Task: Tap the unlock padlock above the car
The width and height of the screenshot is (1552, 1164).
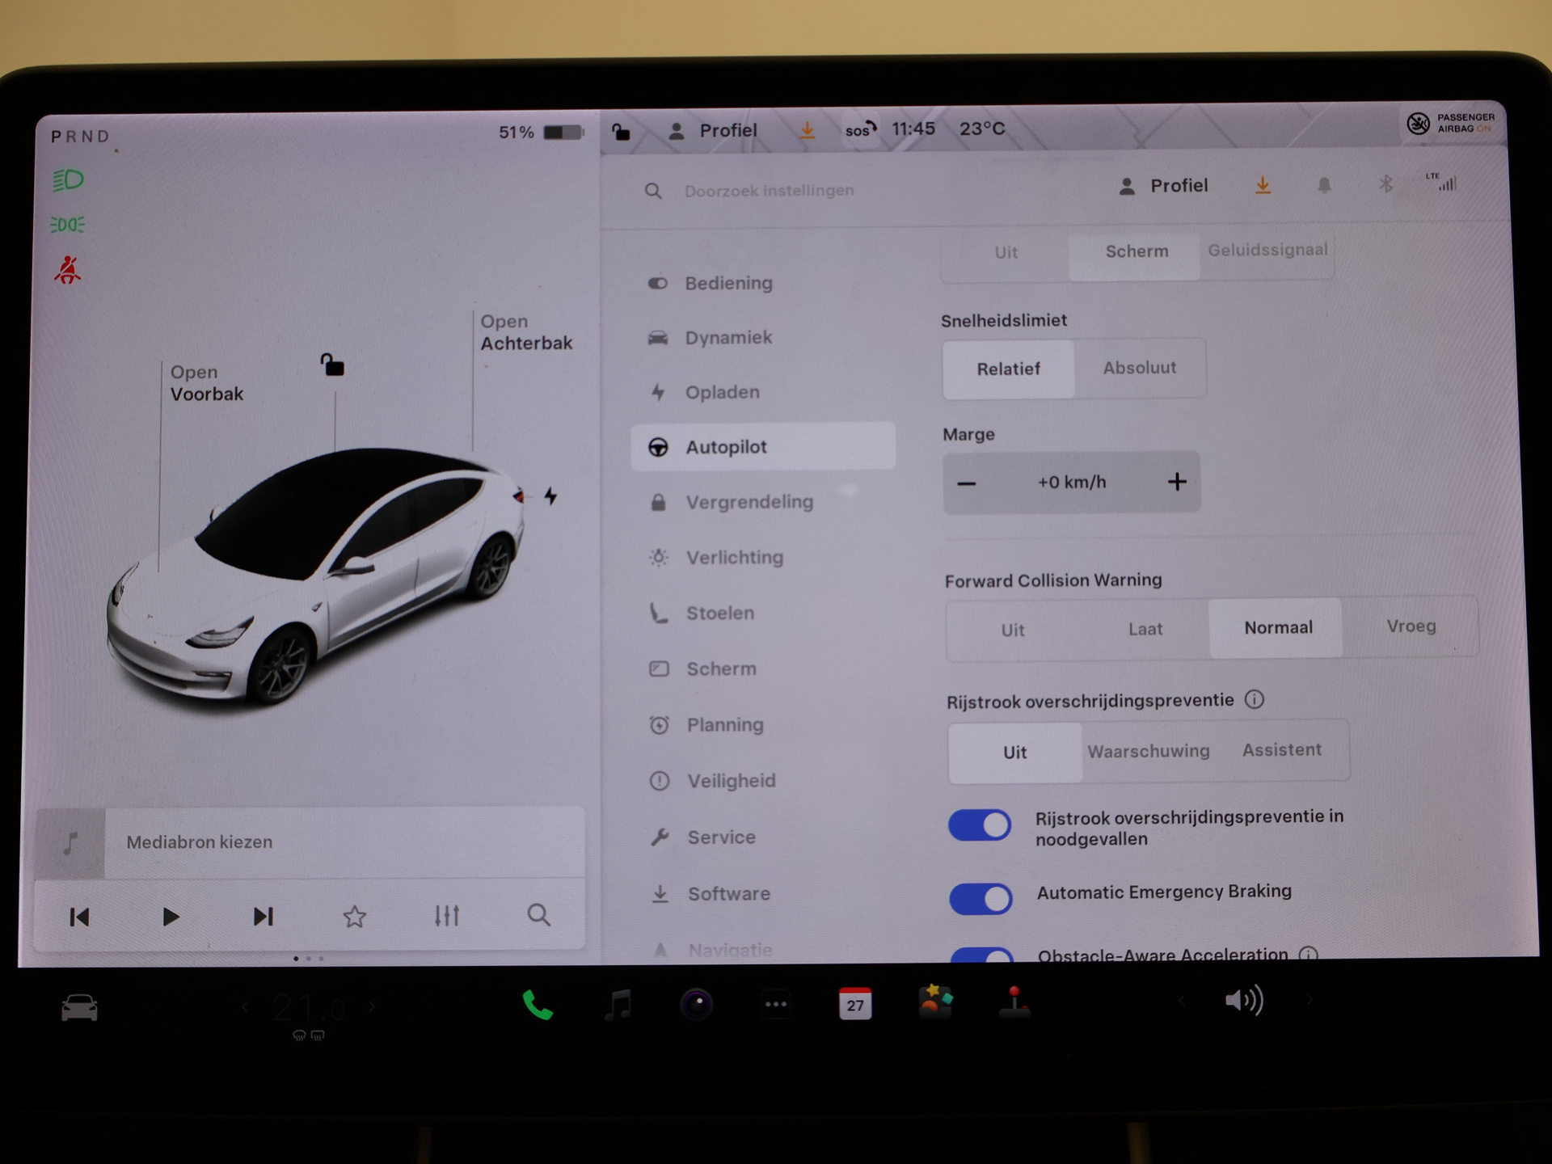Action: (x=331, y=365)
